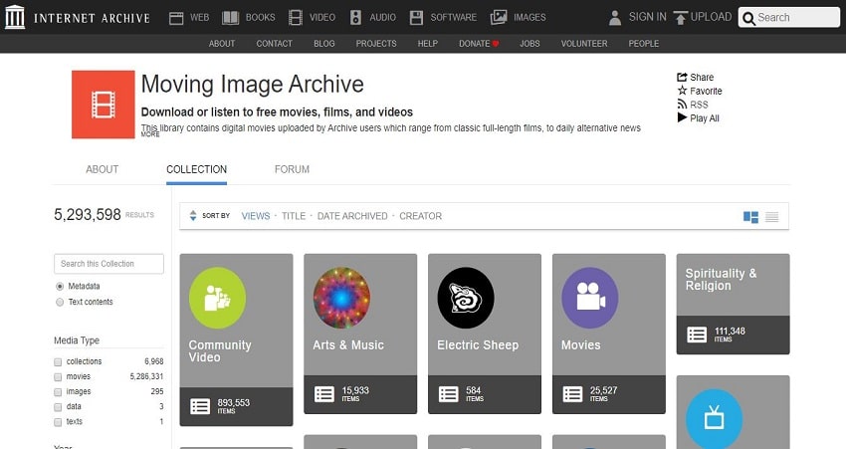The height and width of the screenshot is (449, 846).
Task: Open the ABOUT navigation link
Action: click(x=222, y=44)
